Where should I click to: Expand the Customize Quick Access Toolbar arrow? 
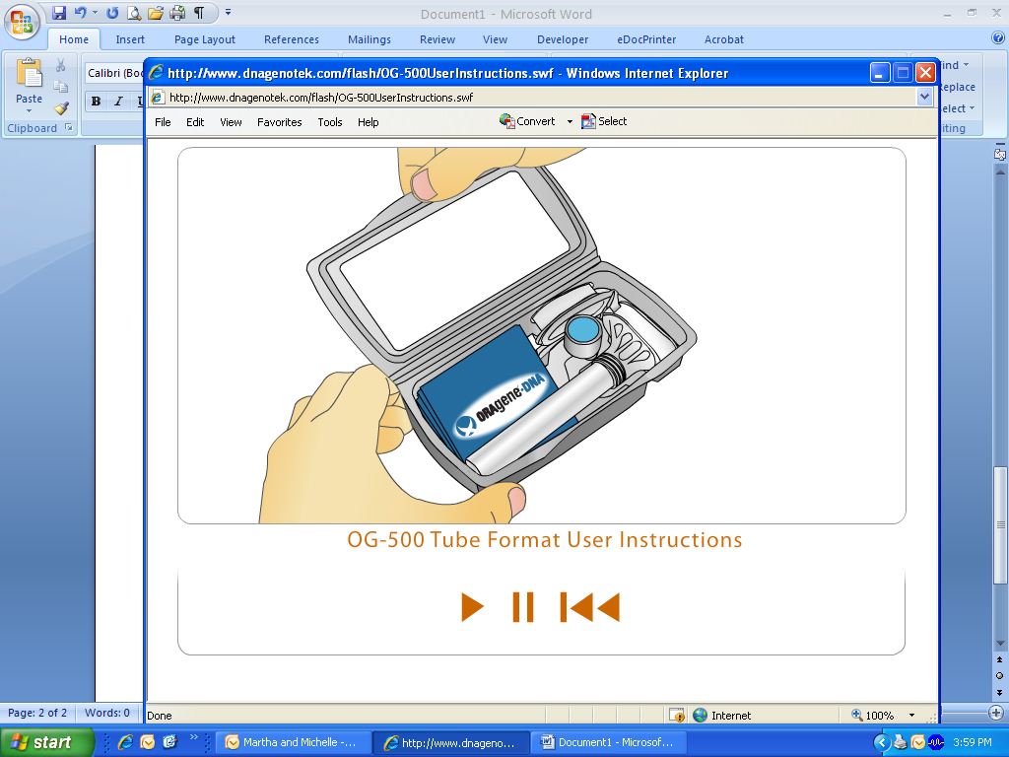pyautogui.click(x=228, y=12)
